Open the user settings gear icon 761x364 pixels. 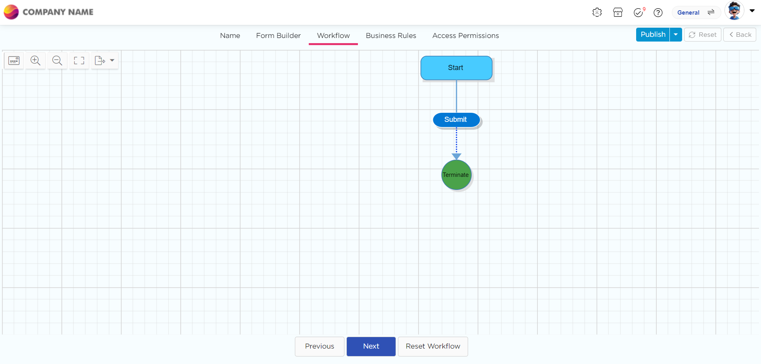(x=597, y=13)
